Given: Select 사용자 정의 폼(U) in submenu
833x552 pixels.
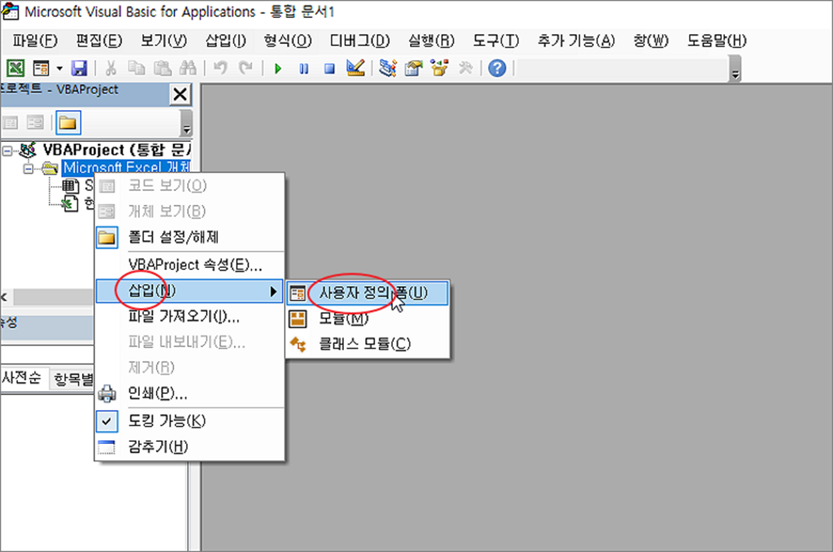Looking at the screenshot, I should pyautogui.click(x=367, y=293).
